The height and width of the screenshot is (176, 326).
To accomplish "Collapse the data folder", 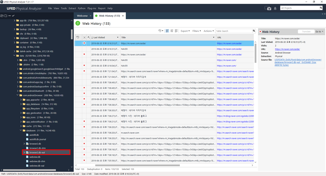I will point(15,56).
